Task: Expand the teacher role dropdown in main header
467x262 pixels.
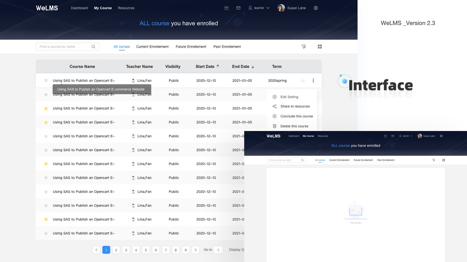Action: [259, 8]
